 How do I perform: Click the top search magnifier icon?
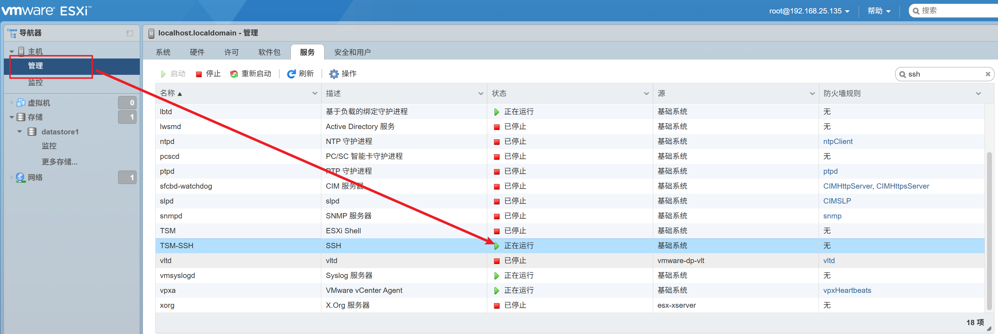tap(916, 11)
